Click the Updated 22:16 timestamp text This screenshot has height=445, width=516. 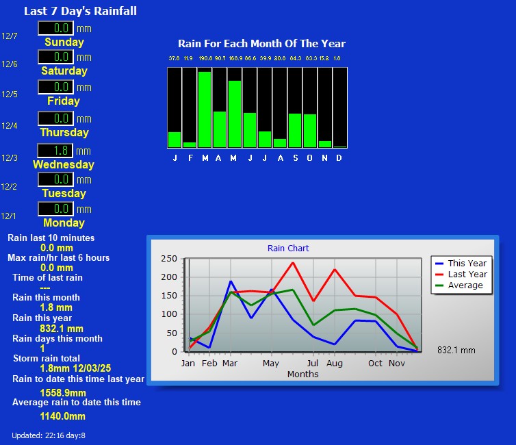(49, 435)
